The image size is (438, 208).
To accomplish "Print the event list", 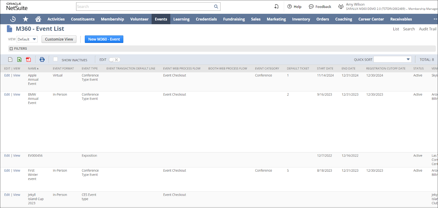I will (42, 60).
